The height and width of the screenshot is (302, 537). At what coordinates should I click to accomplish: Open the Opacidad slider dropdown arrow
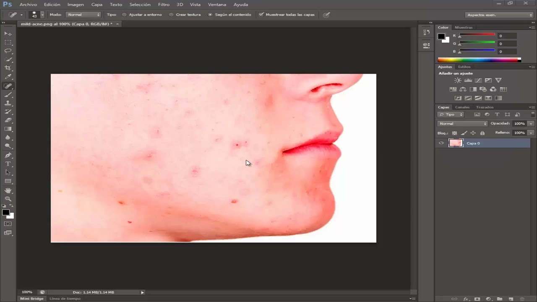coord(531,124)
